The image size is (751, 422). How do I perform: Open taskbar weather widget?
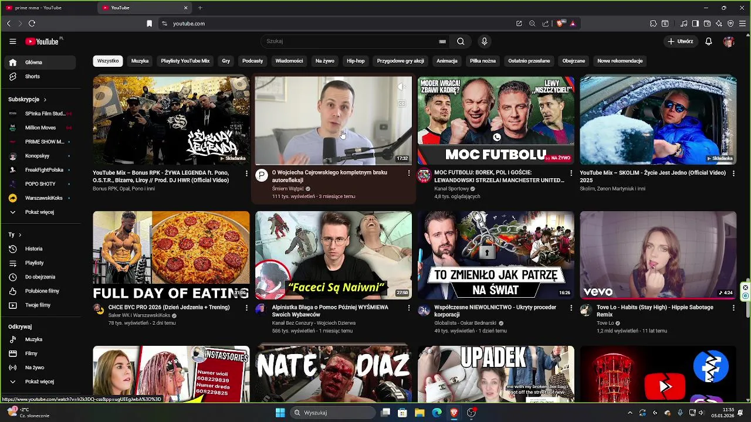[x=29, y=413]
